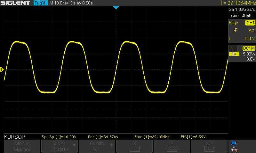Select the Y cursor icon button
Viewport: 256px width, 153px height.
(172, 146)
